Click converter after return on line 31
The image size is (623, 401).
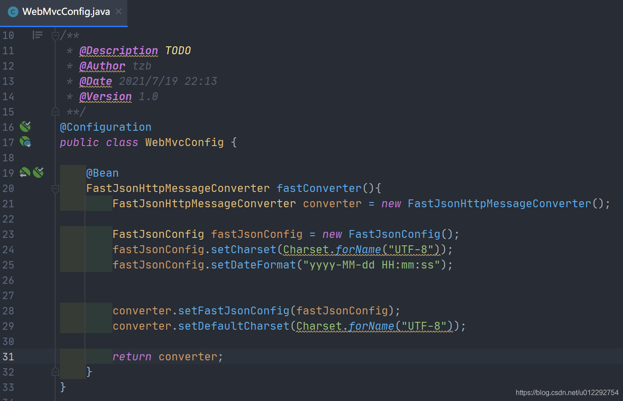tap(188, 357)
